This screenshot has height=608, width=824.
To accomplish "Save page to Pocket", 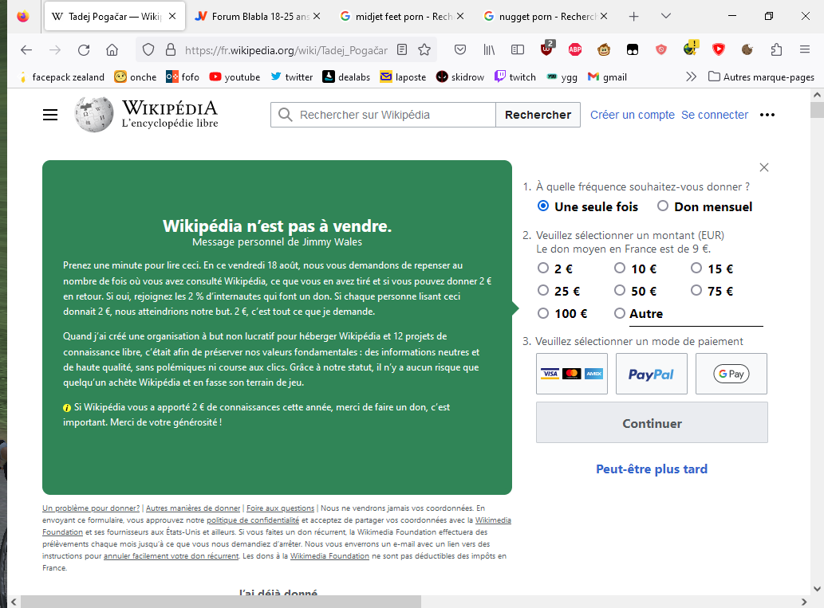I will coord(460,50).
